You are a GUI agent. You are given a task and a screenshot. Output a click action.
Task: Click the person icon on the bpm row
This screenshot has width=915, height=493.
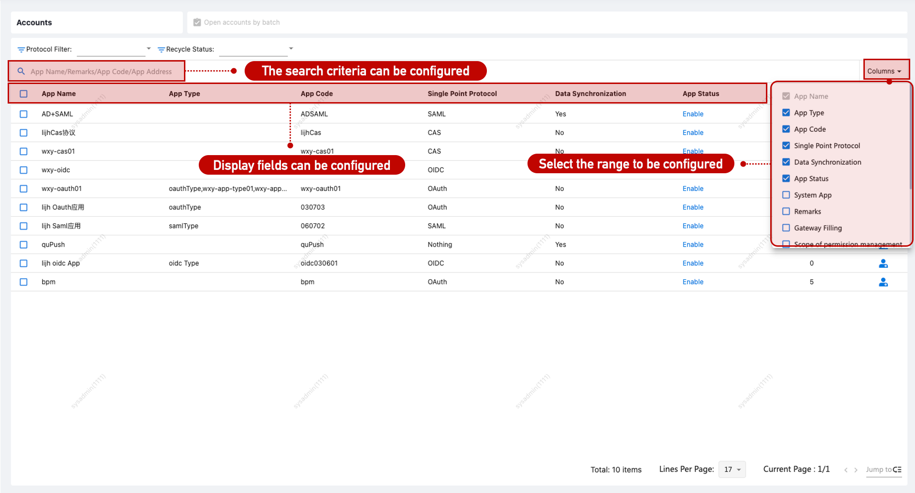(883, 282)
